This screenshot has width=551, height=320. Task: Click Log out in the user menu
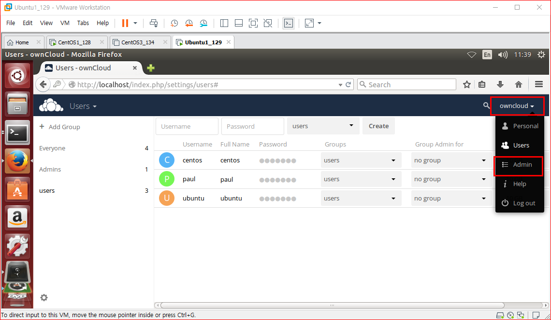tap(520, 203)
